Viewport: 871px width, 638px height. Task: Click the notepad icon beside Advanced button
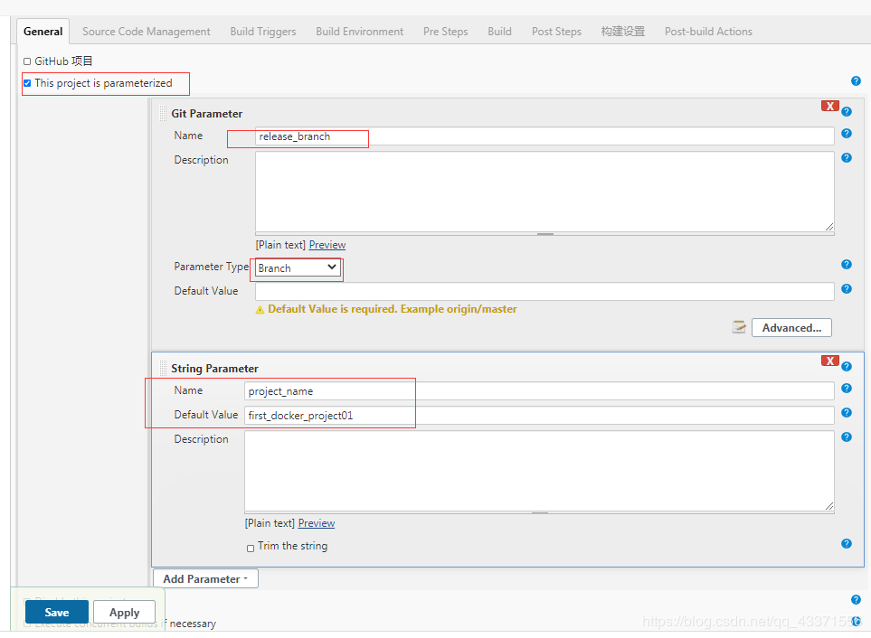click(739, 327)
